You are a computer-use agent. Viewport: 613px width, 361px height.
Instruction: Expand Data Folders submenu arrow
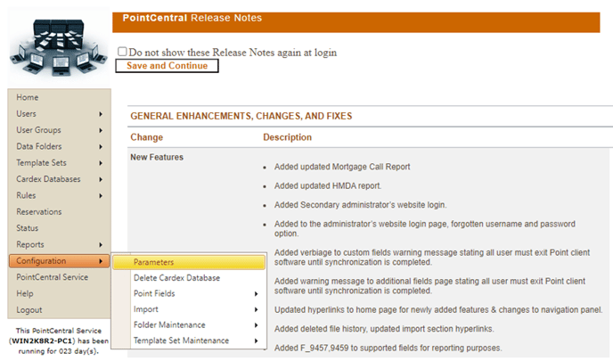[101, 147]
